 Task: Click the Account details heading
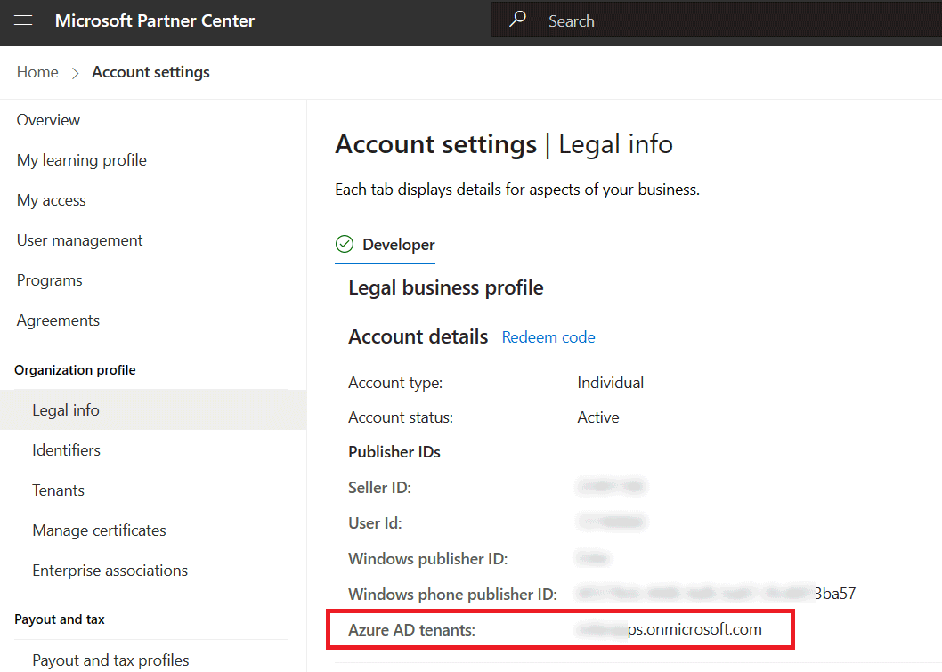coord(418,337)
